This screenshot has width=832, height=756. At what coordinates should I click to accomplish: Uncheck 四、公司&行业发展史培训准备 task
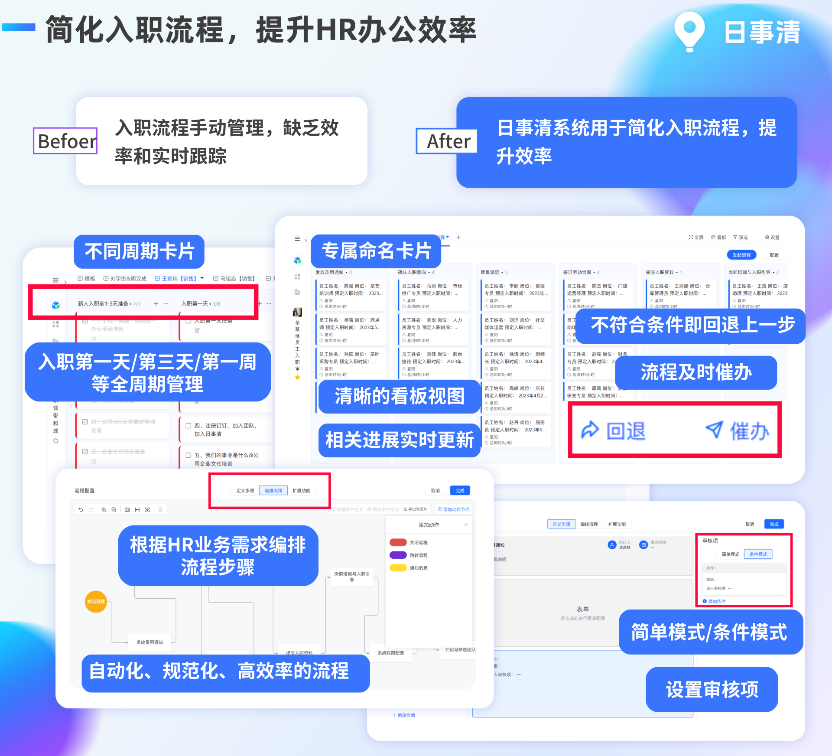[x=85, y=421]
